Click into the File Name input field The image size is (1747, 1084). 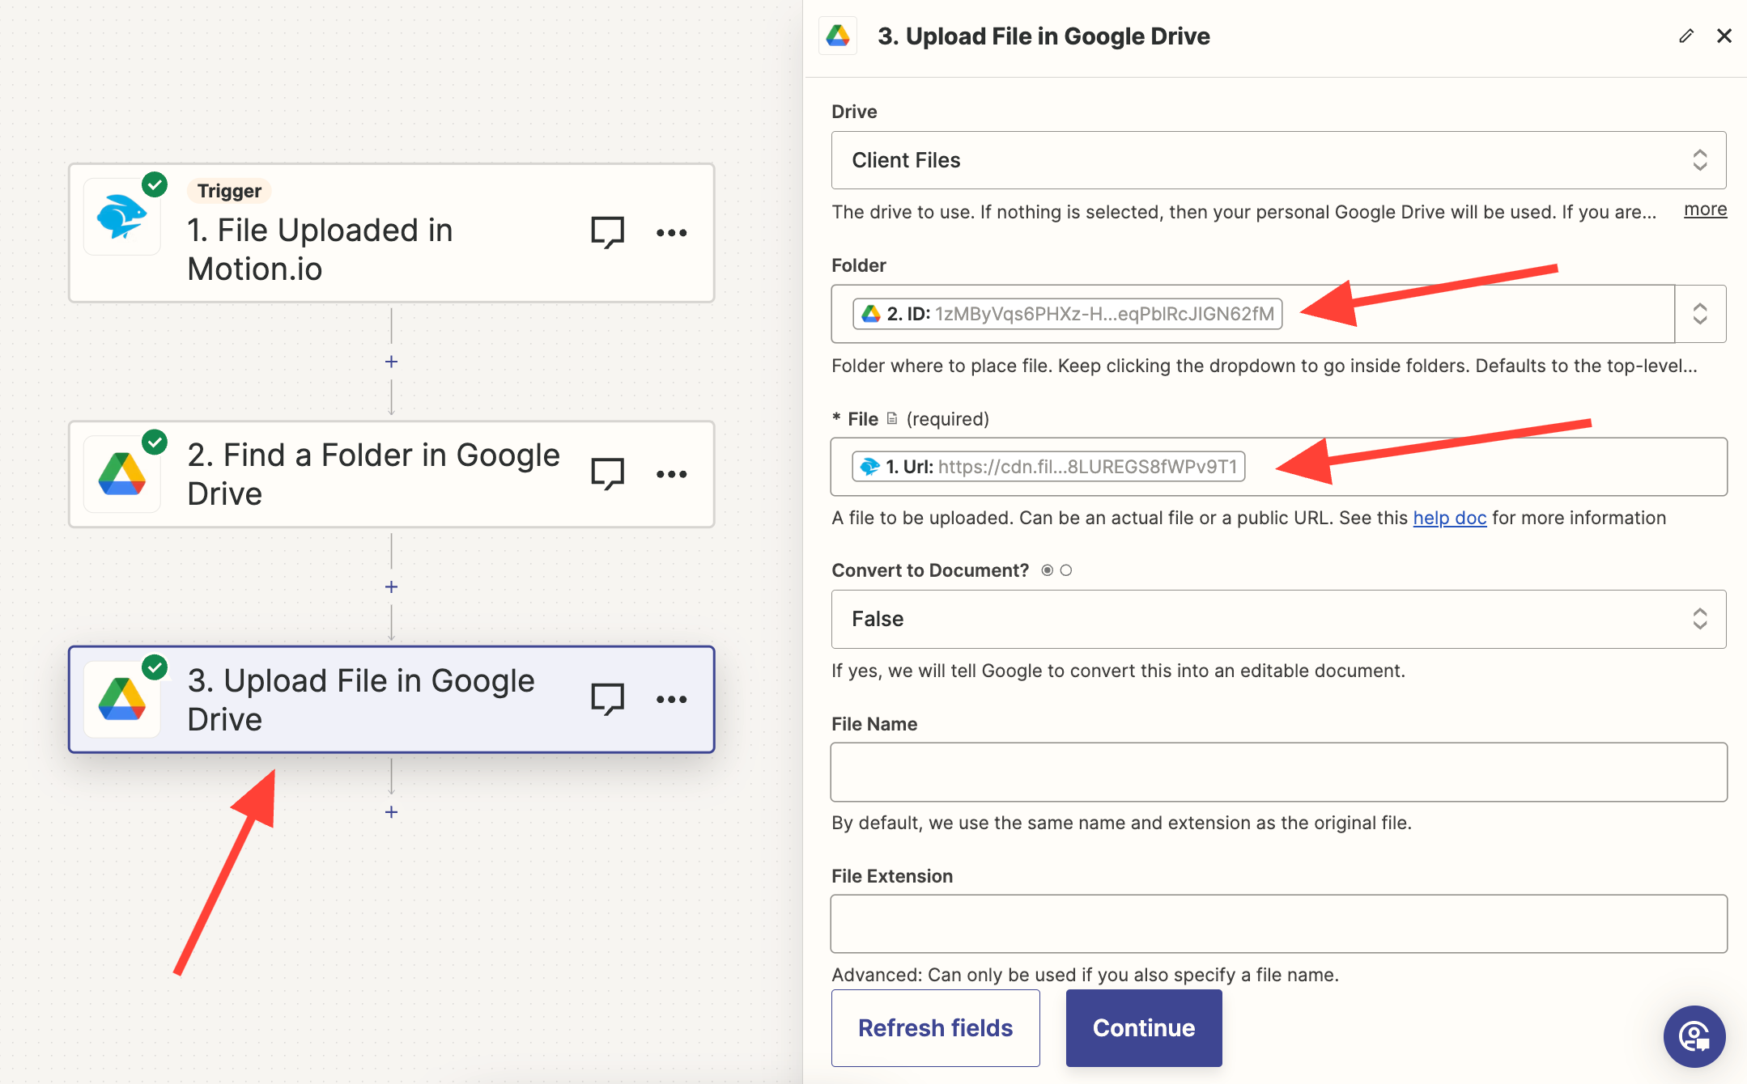tap(1277, 772)
